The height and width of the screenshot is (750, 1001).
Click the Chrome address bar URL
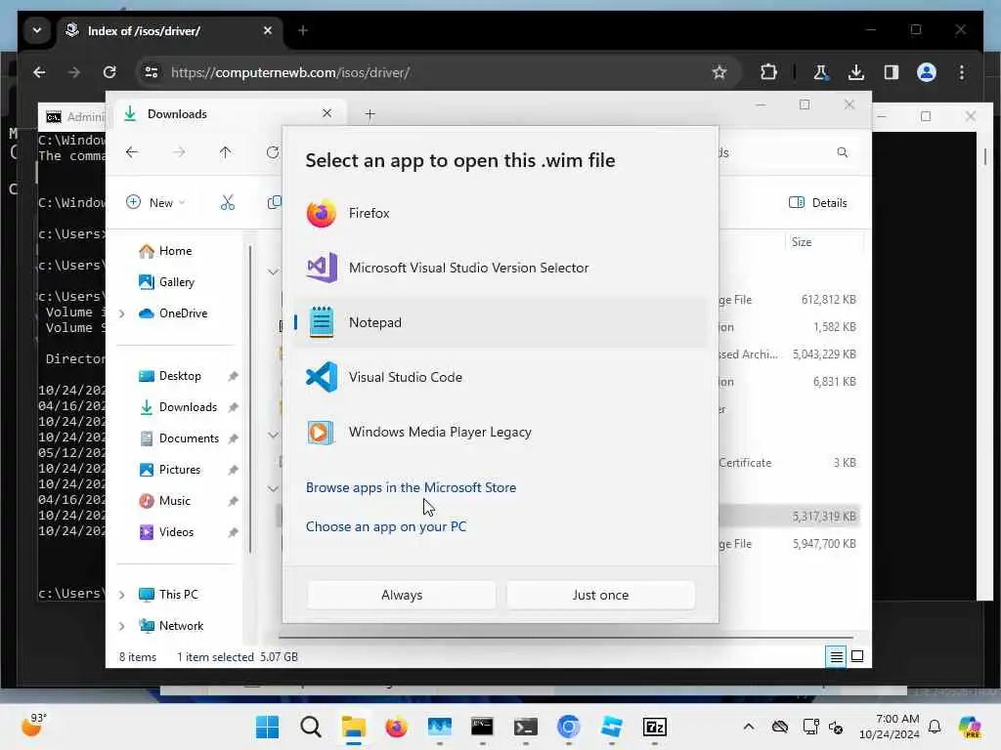point(289,72)
